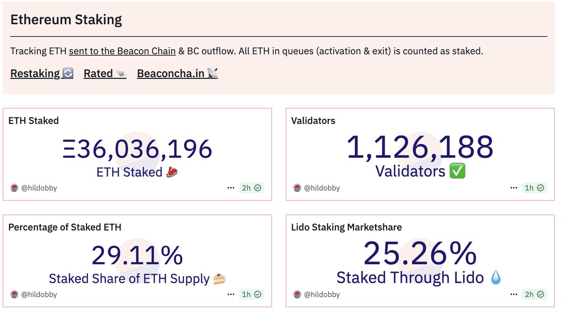Screen dimensions: 561x310
Task: Open the Beaconcha.in link
Action: tap(177, 73)
